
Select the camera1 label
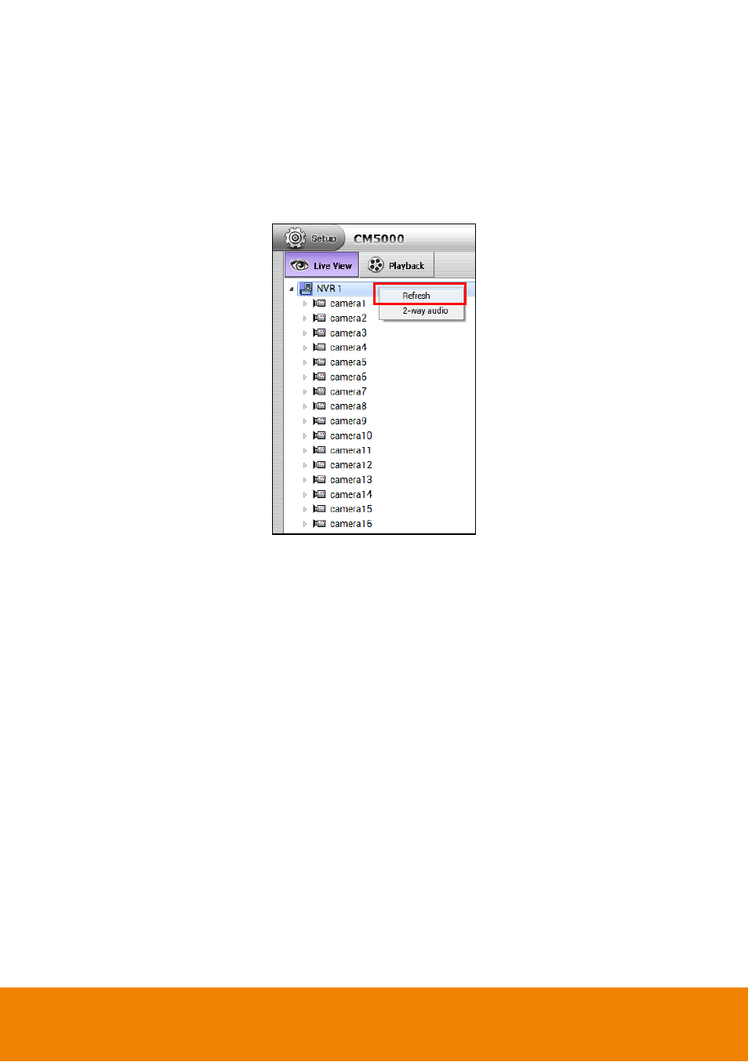coord(348,304)
